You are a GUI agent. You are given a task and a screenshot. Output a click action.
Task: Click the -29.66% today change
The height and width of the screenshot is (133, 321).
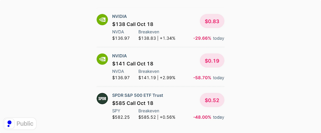tap(208, 38)
